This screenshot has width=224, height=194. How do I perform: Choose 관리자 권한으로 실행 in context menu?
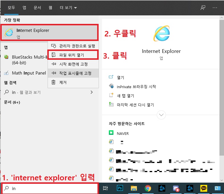click(73, 46)
